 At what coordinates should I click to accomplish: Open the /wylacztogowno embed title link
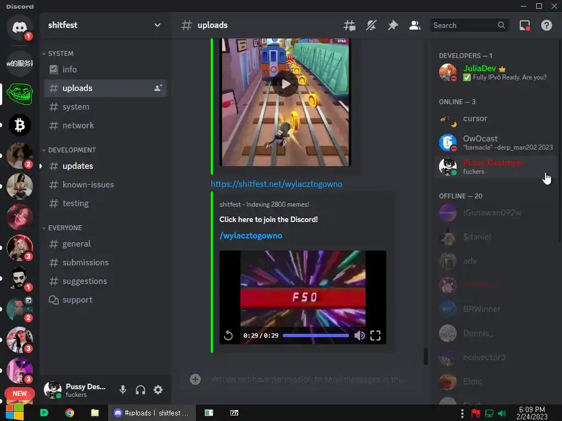(x=251, y=236)
